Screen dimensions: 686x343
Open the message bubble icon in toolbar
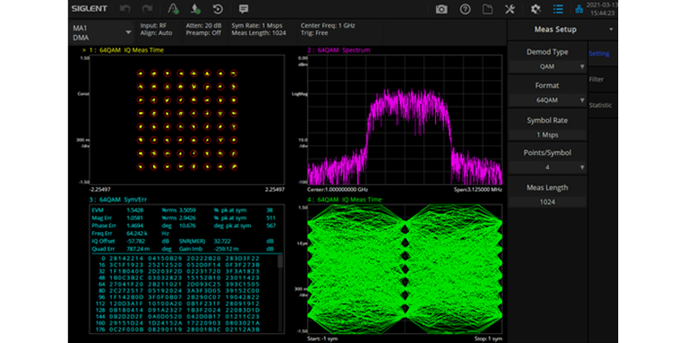pos(243,9)
